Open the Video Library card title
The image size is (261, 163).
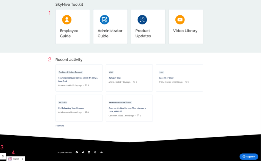(185, 31)
